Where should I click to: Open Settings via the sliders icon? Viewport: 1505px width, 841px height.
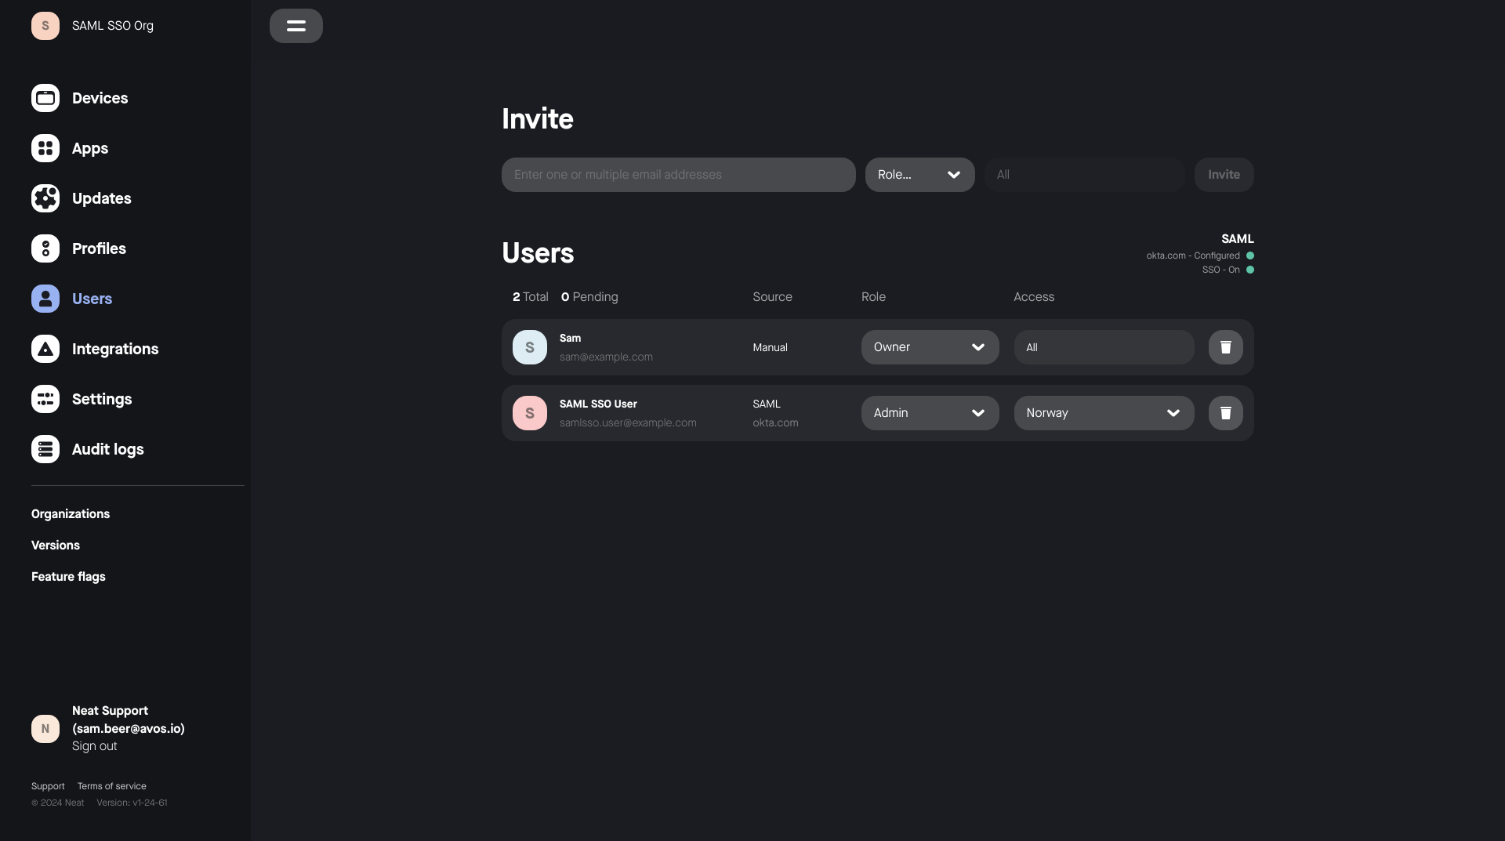45,399
